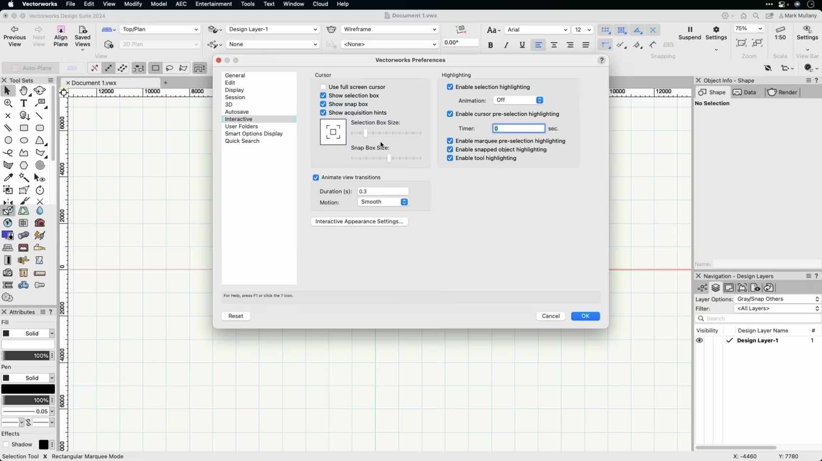Select the Flyover tool
Viewport: 822px width, 461px height.
(x=40, y=91)
